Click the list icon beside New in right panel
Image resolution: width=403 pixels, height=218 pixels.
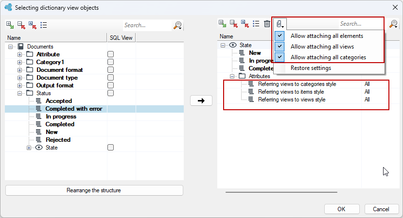pos(242,52)
